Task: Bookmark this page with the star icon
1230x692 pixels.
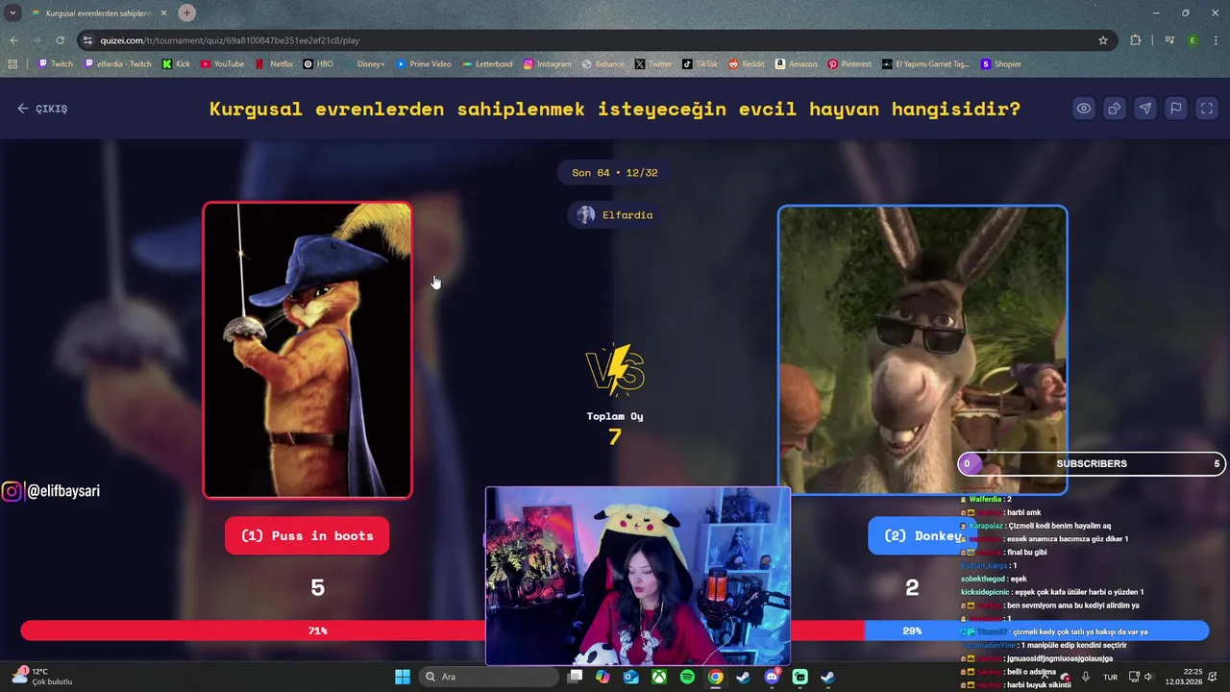Action: (x=1103, y=40)
